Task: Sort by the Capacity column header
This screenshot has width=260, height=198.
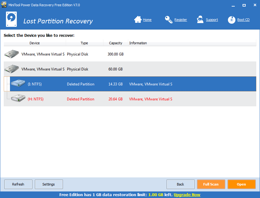Action: (x=116, y=43)
